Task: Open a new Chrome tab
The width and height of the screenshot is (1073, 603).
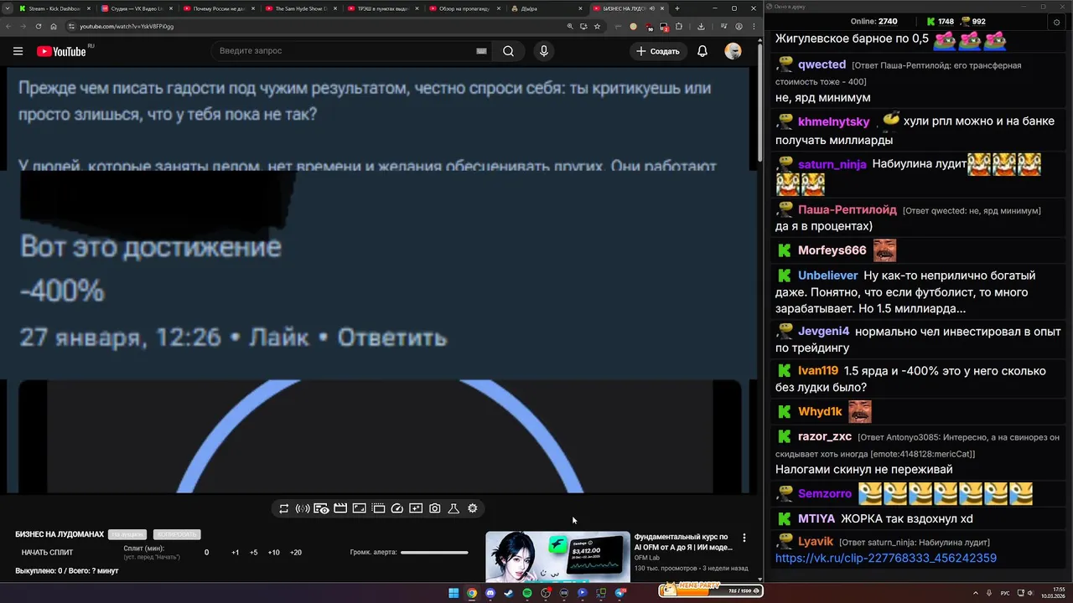Action: pyautogui.click(x=677, y=8)
